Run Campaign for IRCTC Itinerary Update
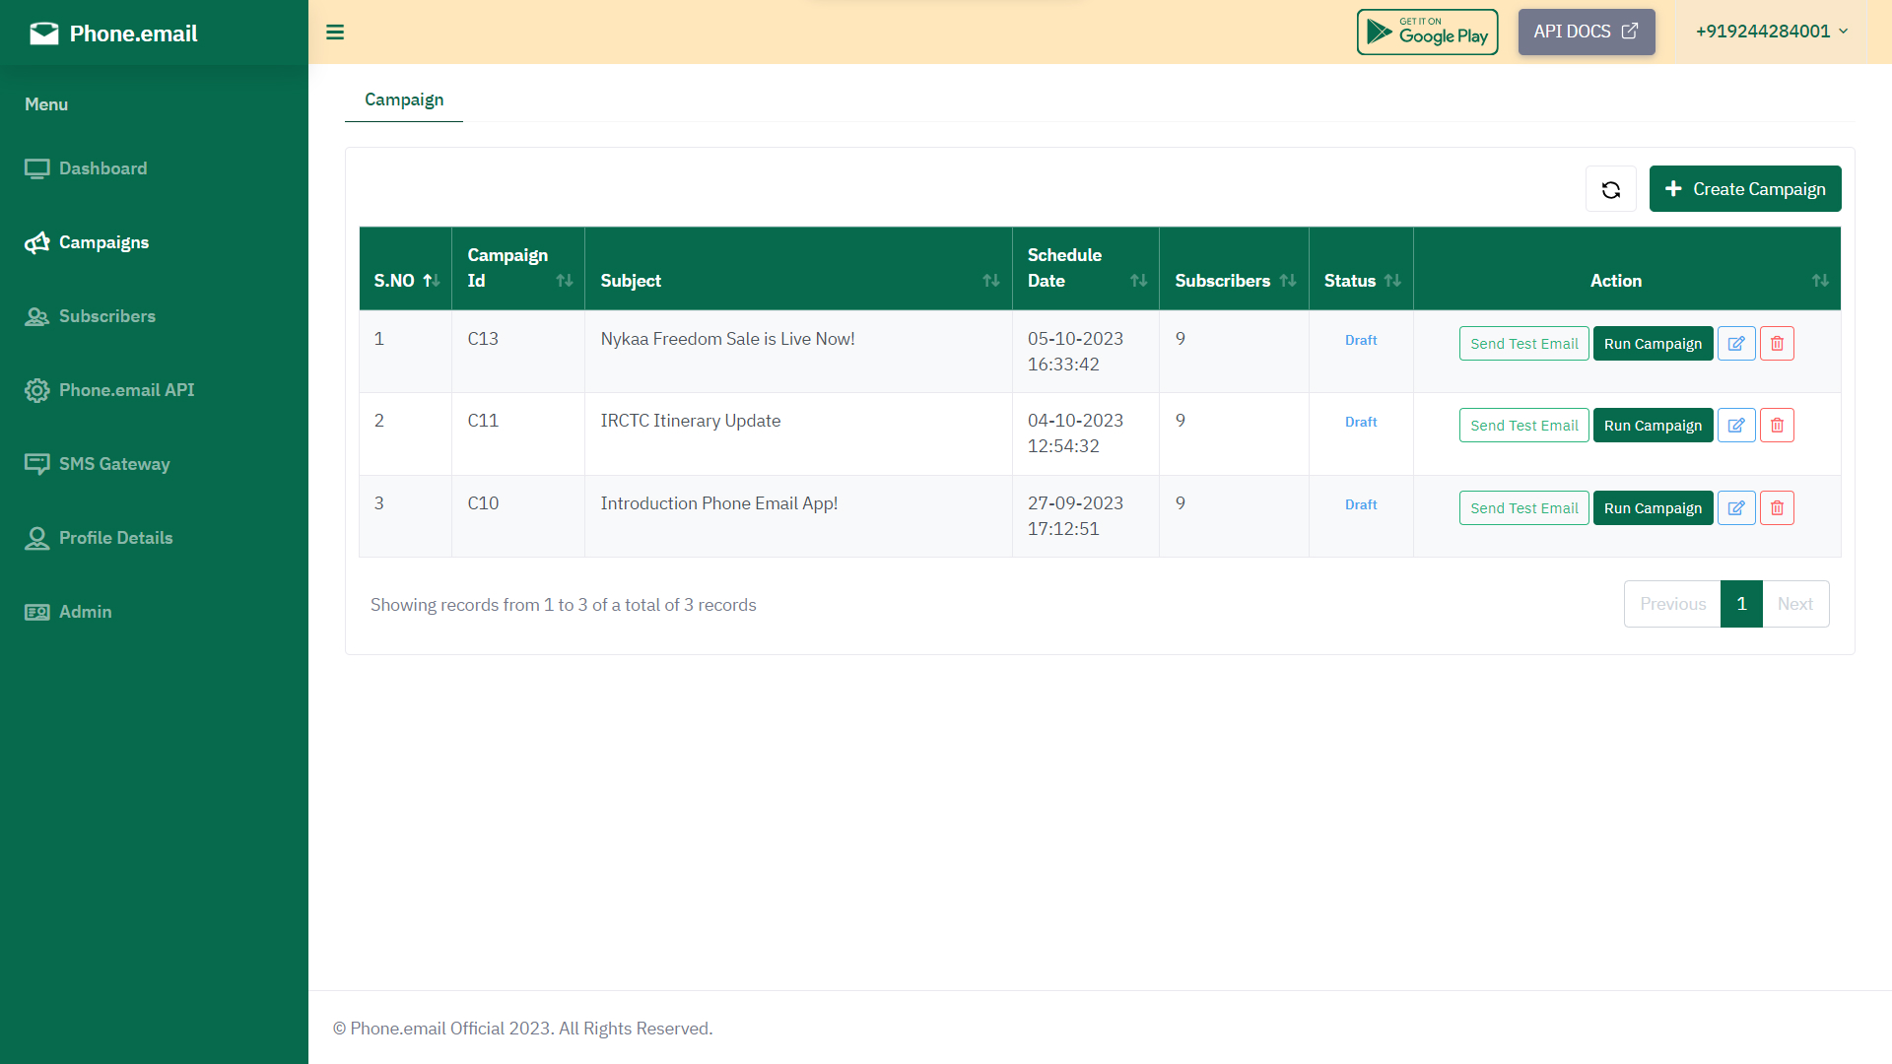The height and width of the screenshot is (1064, 1892). pyautogui.click(x=1653, y=426)
